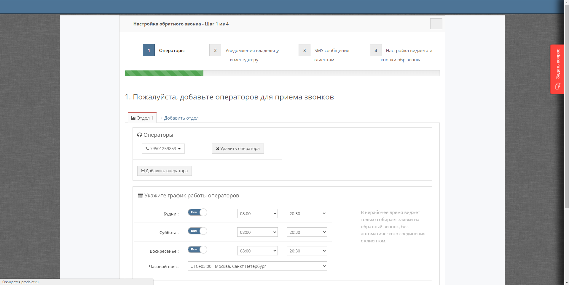Screen dimensions: 569x285
Task: Click the + Добавить отдел link
Action: (179, 118)
